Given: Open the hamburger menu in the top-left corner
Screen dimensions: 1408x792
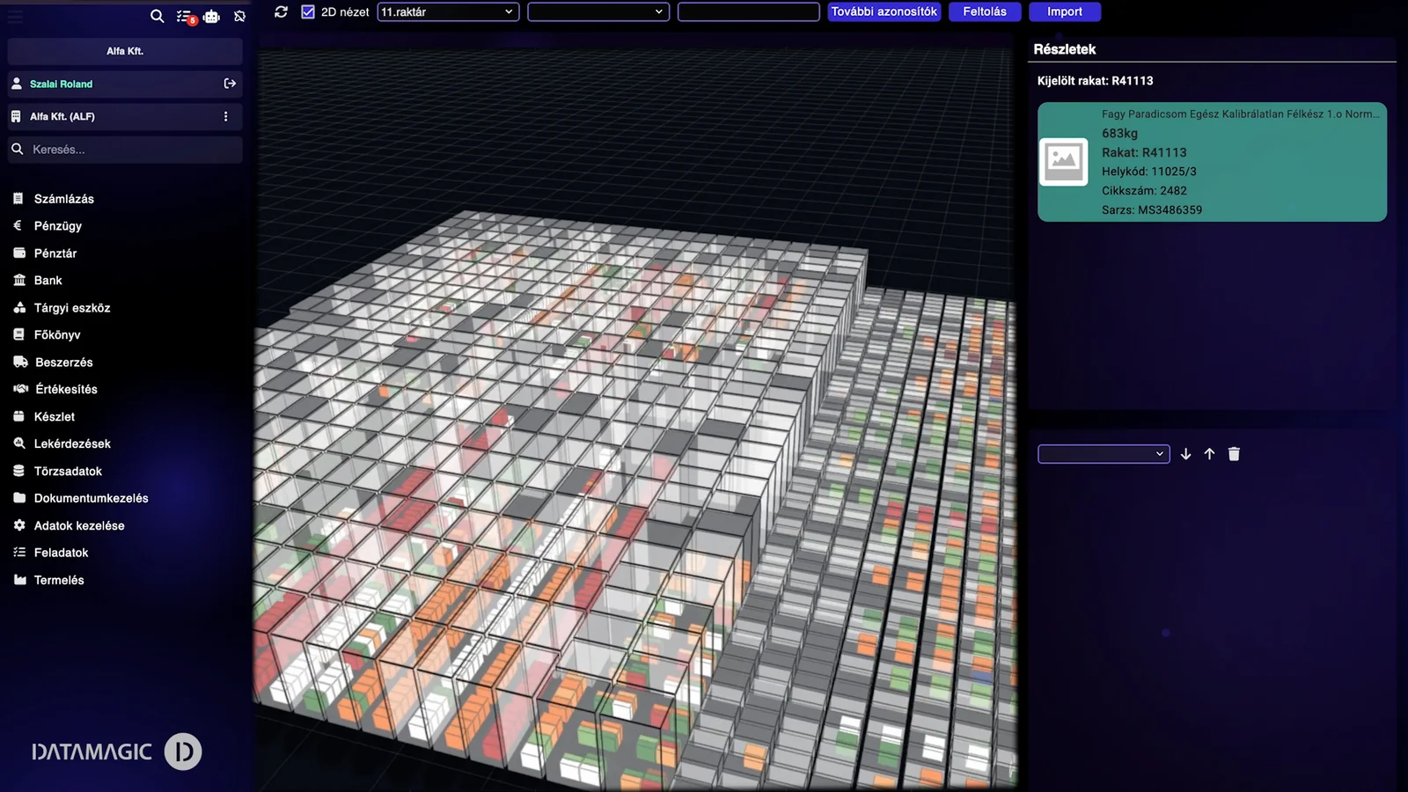Looking at the screenshot, I should pos(16,16).
